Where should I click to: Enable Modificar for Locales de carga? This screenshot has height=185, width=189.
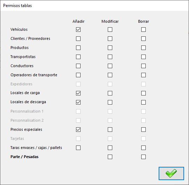pyautogui.click(x=110, y=93)
